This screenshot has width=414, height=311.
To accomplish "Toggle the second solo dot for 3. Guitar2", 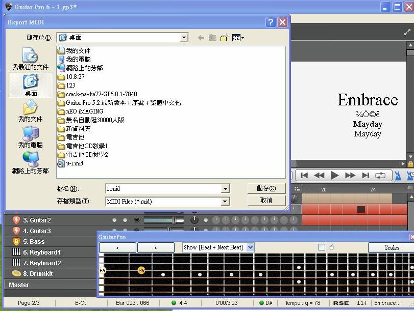I will (x=125, y=220).
